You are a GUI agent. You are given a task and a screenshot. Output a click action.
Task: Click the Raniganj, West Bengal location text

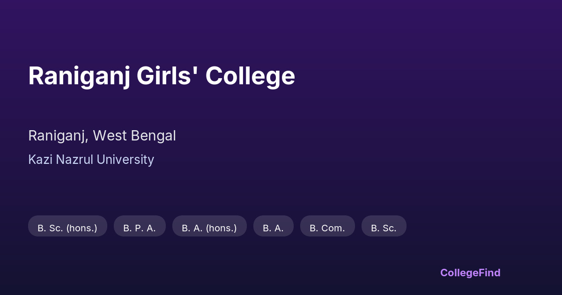tap(102, 136)
